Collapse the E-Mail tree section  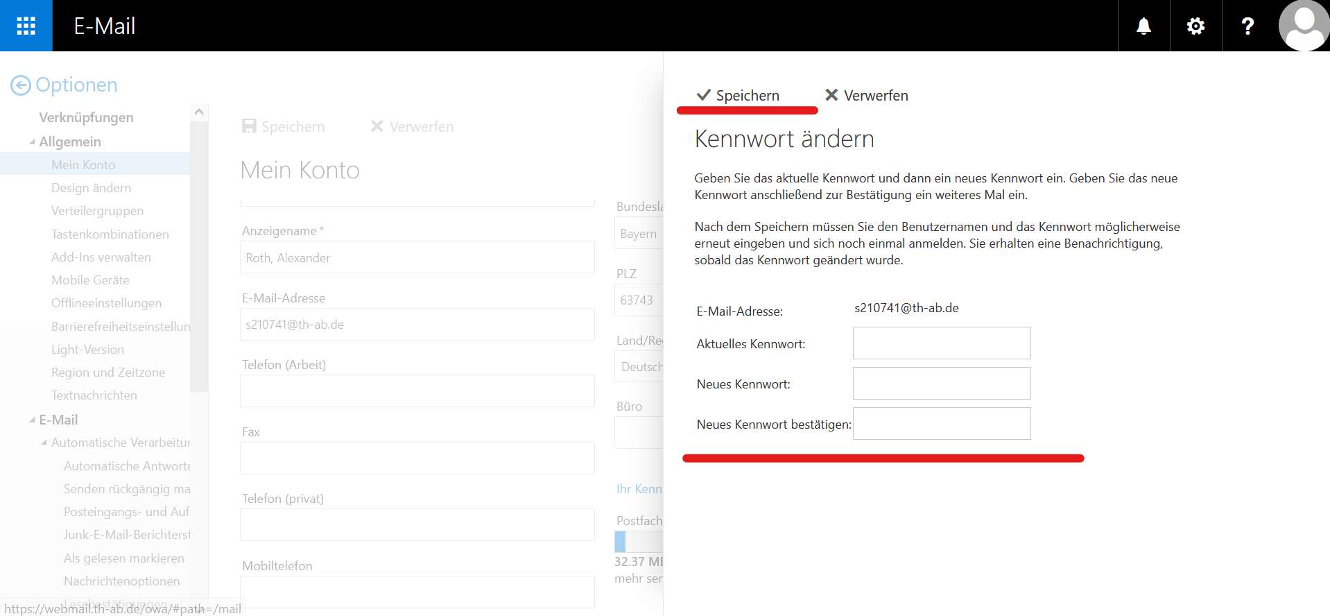(32, 420)
